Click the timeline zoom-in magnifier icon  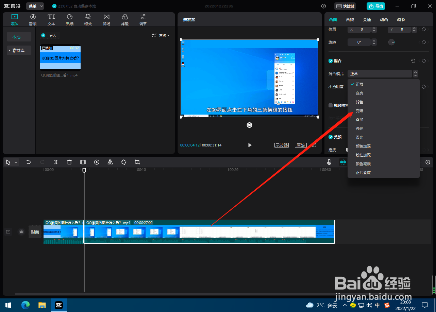pyautogui.click(x=428, y=162)
